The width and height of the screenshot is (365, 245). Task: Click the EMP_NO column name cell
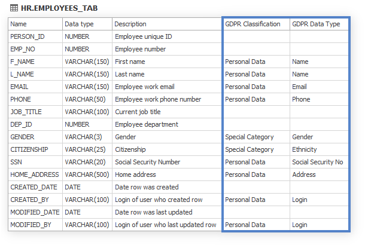(x=35, y=49)
